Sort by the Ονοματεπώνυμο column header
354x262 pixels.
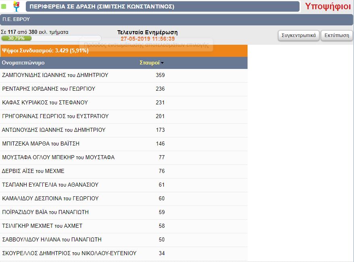coord(23,63)
